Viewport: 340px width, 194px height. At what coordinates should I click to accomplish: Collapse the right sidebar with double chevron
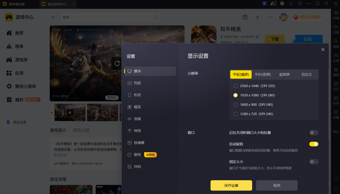click(x=336, y=4)
